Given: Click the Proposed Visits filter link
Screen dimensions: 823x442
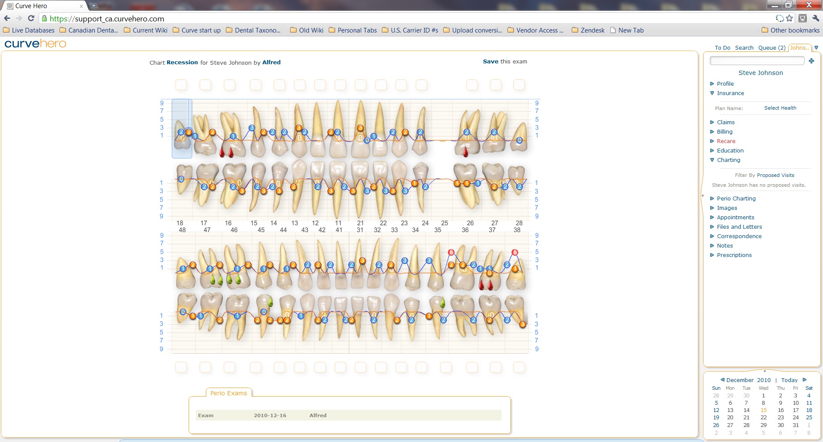Looking at the screenshot, I should click(775, 175).
